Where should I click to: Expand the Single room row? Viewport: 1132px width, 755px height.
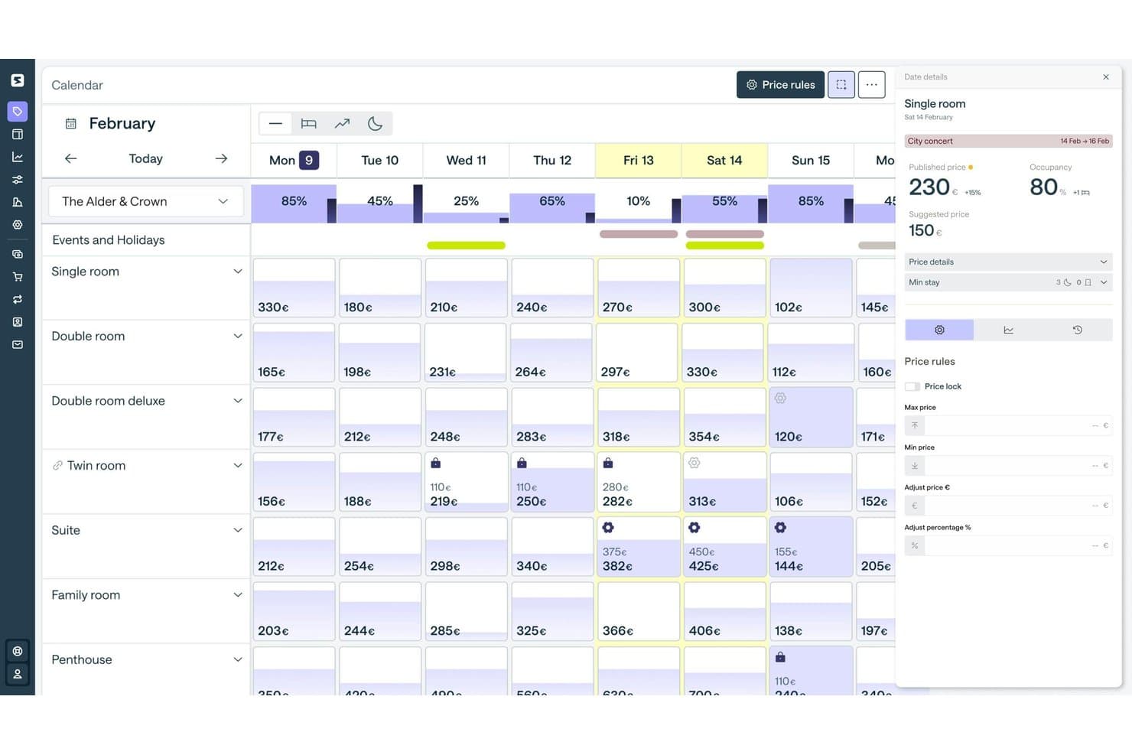coord(238,272)
